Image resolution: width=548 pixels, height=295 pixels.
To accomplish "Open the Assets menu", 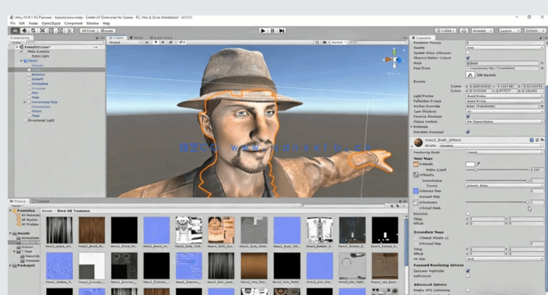I will pyautogui.click(x=33, y=23).
